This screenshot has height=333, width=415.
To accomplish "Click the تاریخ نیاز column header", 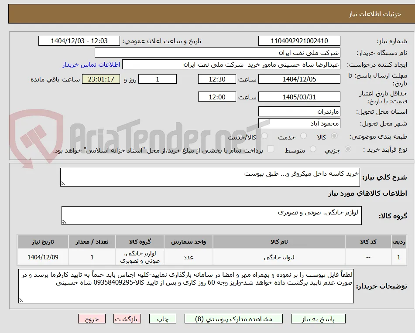I will click(x=43, y=242).
